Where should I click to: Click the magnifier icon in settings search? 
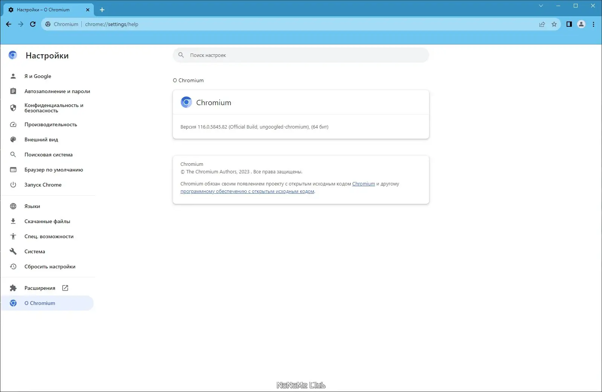tap(181, 55)
